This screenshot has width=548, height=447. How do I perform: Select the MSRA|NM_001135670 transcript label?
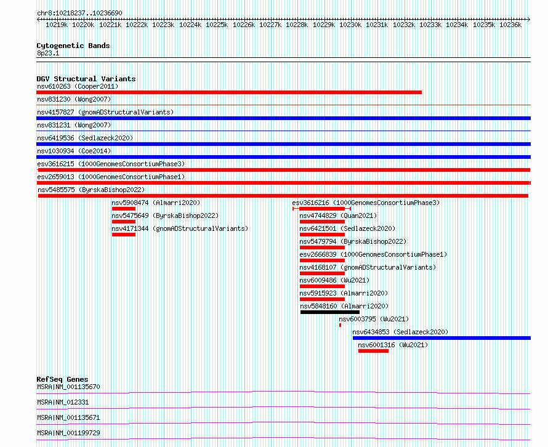tap(68, 387)
